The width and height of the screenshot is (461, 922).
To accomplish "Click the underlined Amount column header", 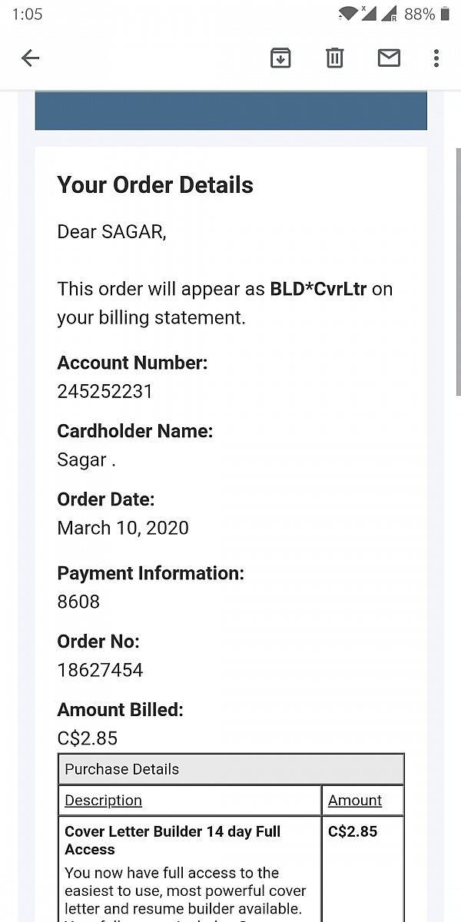I will tap(354, 800).
